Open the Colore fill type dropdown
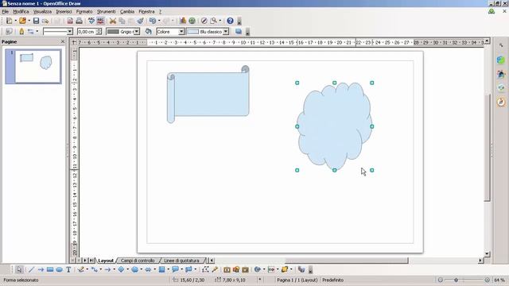This screenshot has height=286, width=509. point(181,32)
